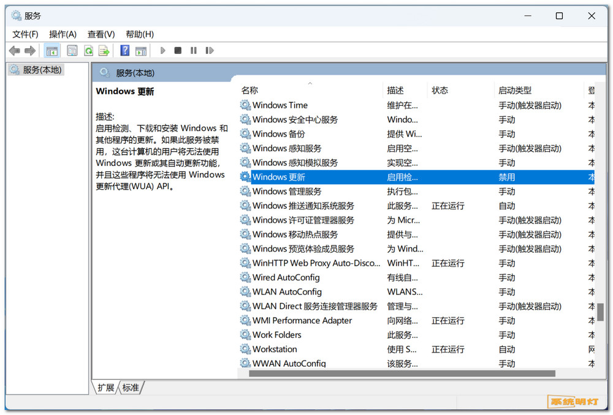Click the Refresh toolbar icon

[89, 50]
